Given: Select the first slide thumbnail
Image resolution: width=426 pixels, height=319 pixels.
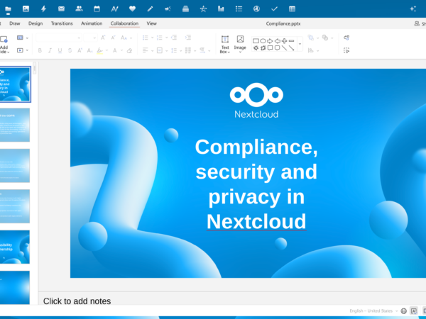Looking at the screenshot, I should pyautogui.click(x=15, y=84).
